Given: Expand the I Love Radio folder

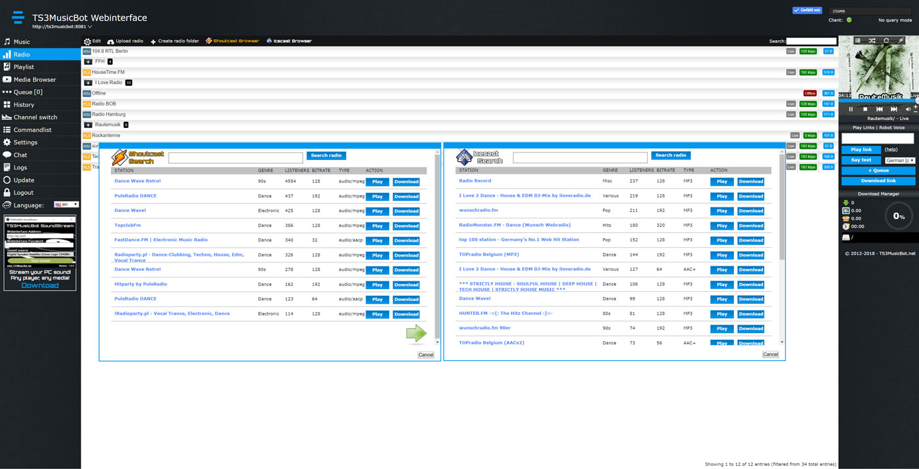Looking at the screenshot, I should tap(88, 83).
